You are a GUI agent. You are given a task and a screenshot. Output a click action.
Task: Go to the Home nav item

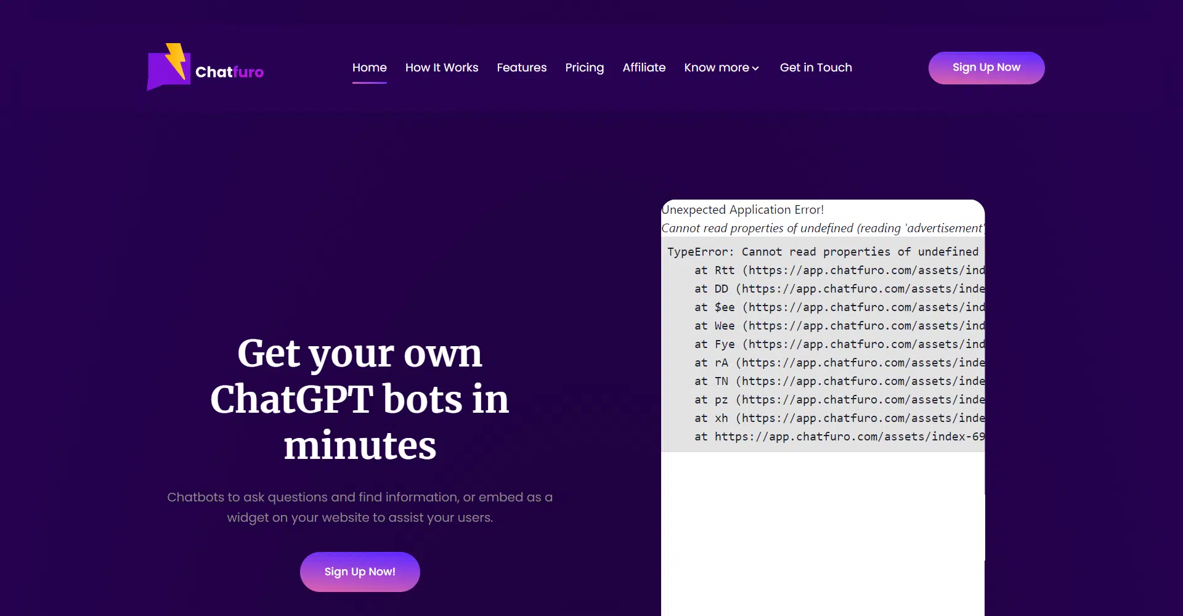369,68
